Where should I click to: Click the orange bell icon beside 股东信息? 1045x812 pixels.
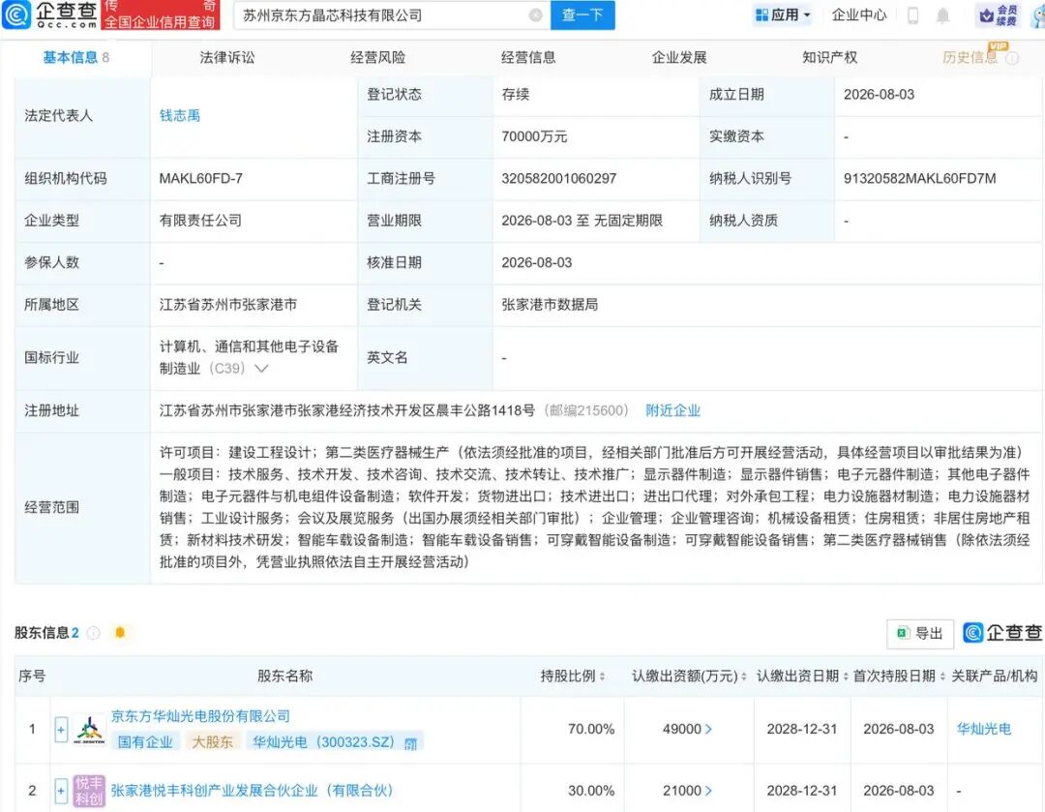point(120,632)
